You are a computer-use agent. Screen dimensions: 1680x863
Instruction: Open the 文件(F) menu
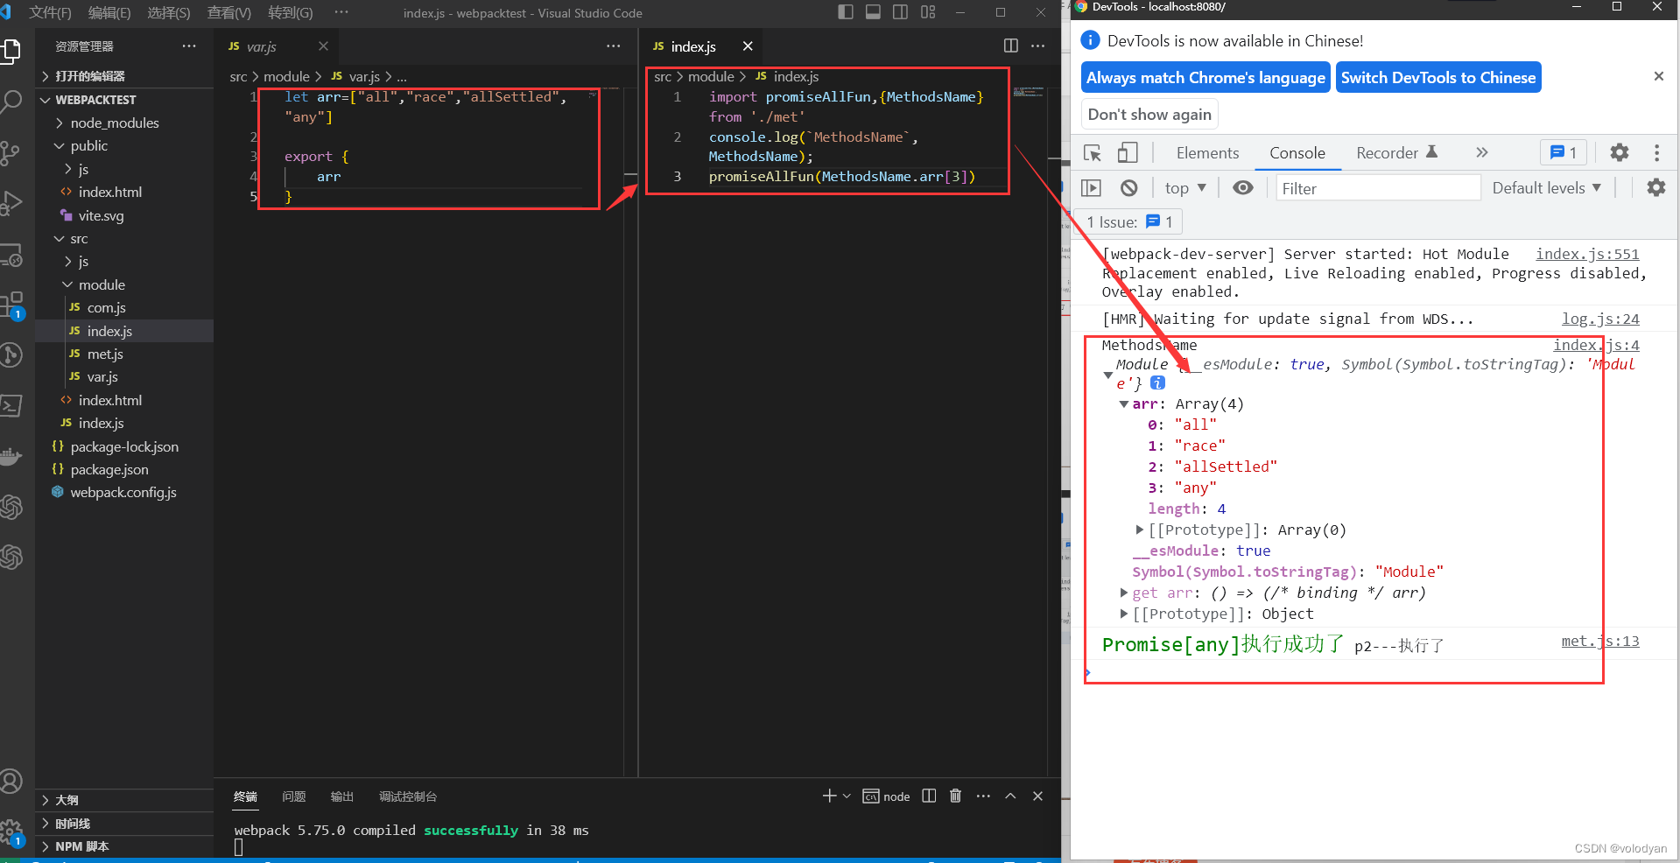[50, 12]
